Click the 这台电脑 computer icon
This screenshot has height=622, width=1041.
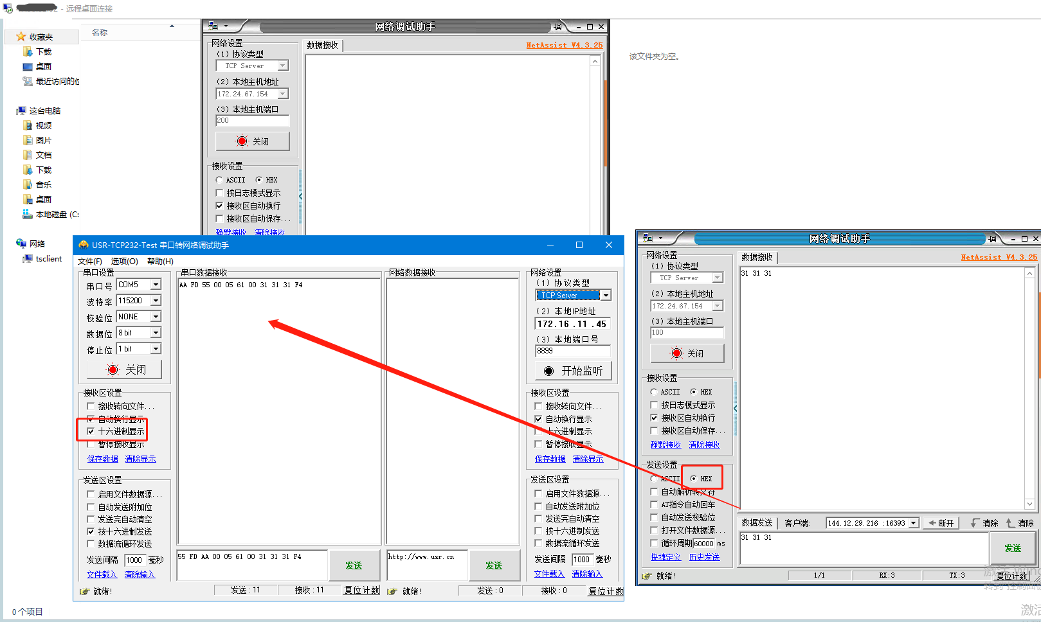(21, 111)
